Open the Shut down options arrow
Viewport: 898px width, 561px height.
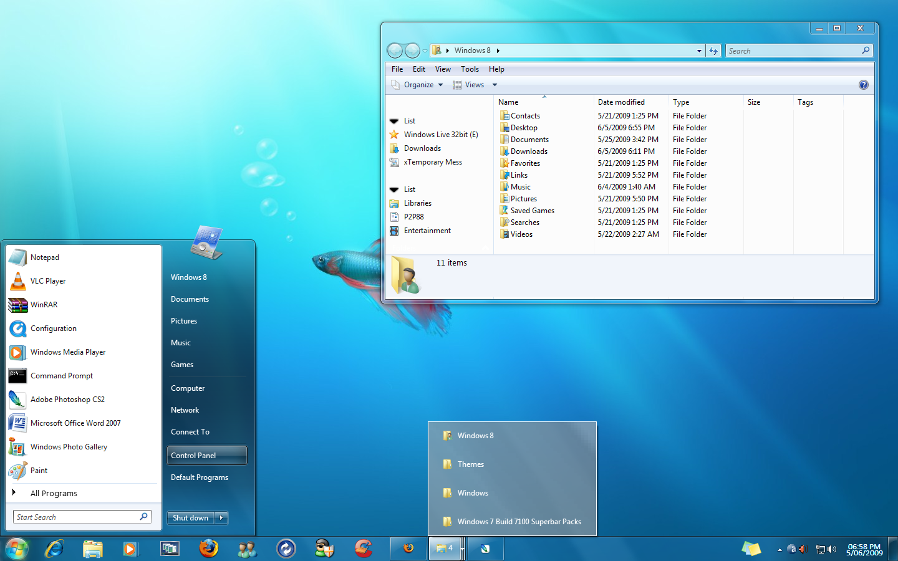click(x=221, y=518)
